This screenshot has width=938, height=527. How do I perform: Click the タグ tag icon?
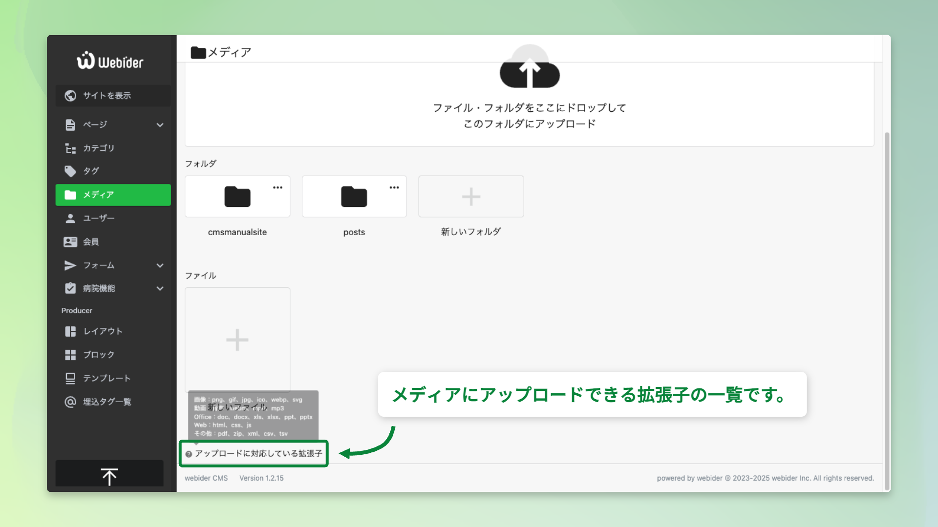tap(70, 171)
